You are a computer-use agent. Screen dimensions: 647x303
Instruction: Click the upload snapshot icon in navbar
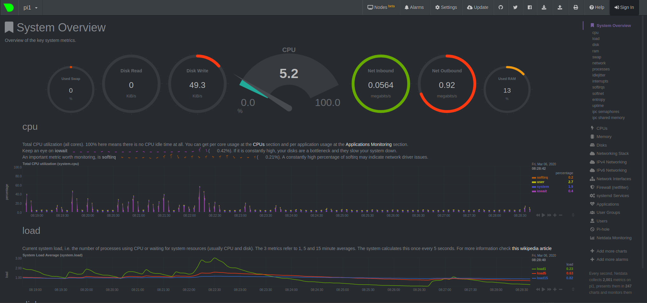tap(560, 7)
